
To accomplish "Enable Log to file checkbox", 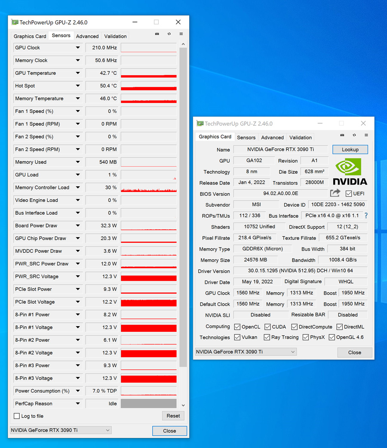I will 17,416.
